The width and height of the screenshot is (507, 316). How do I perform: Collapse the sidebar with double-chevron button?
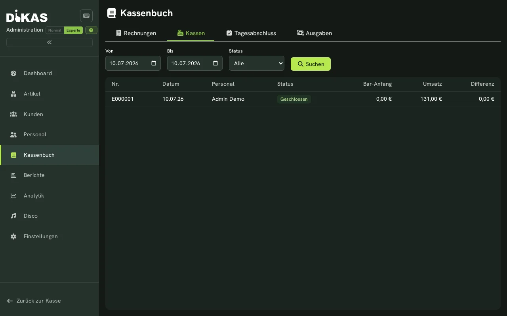pyautogui.click(x=50, y=42)
